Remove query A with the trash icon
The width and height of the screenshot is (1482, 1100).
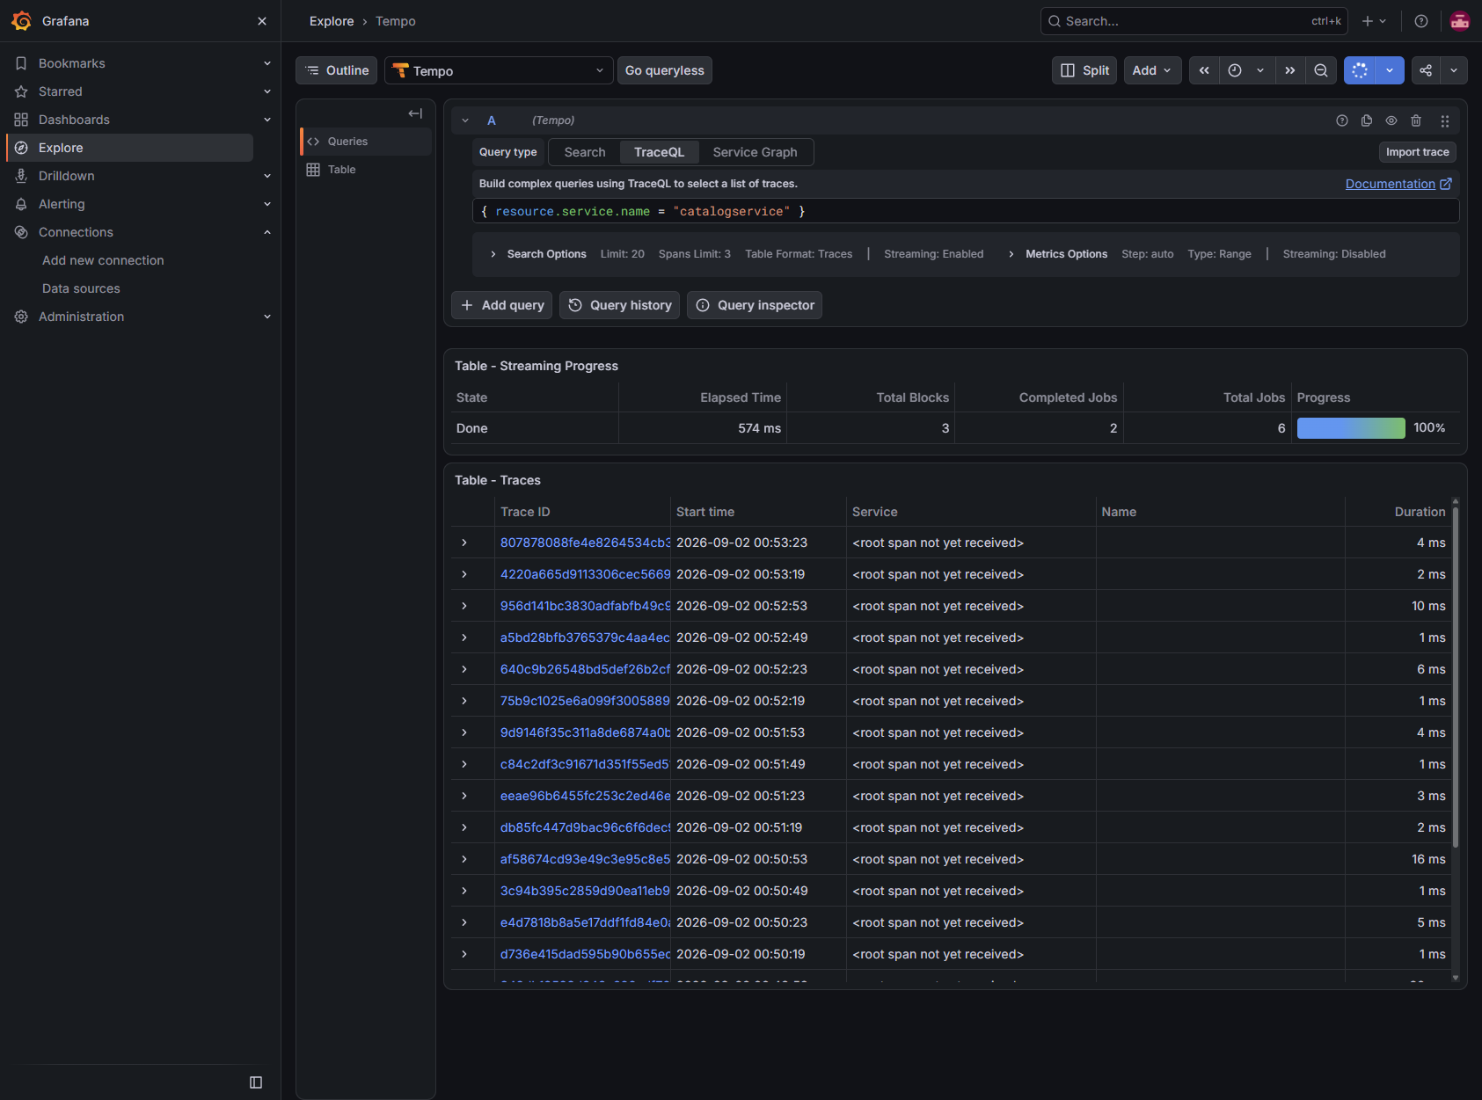point(1416,120)
